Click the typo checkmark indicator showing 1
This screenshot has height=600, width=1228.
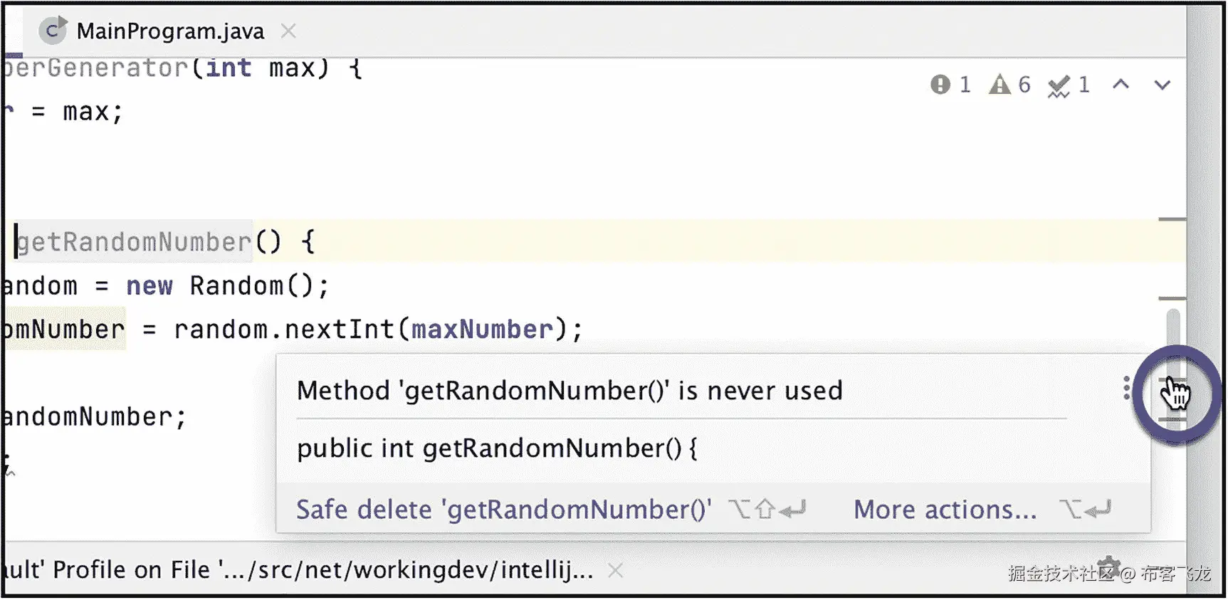coord(1069,85)
